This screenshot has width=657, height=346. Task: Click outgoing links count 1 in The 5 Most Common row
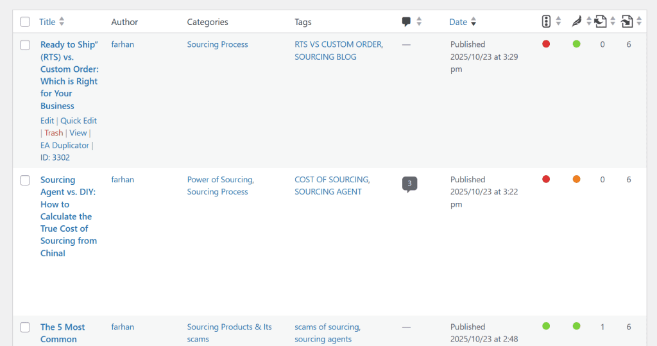(x=602, y=327)
